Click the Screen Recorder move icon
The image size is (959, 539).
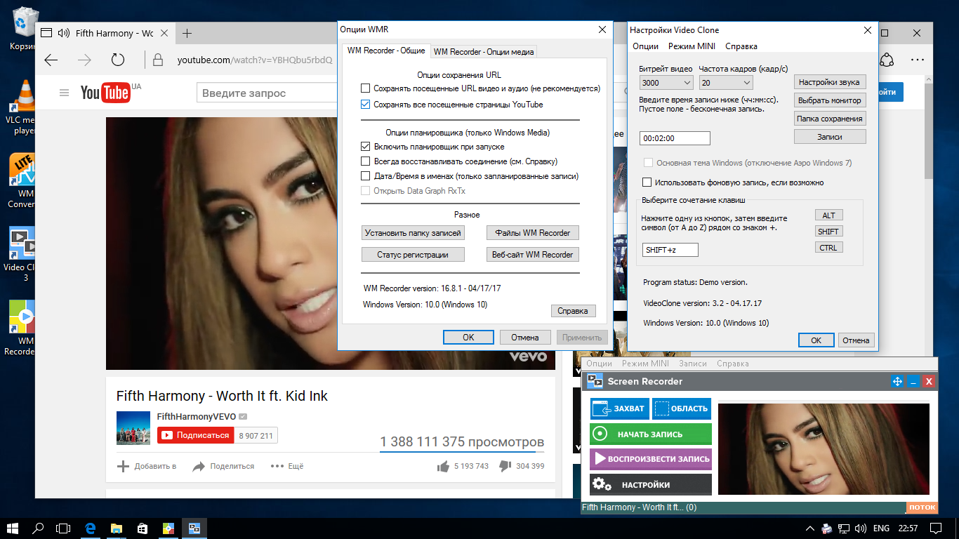pos(897,381)
